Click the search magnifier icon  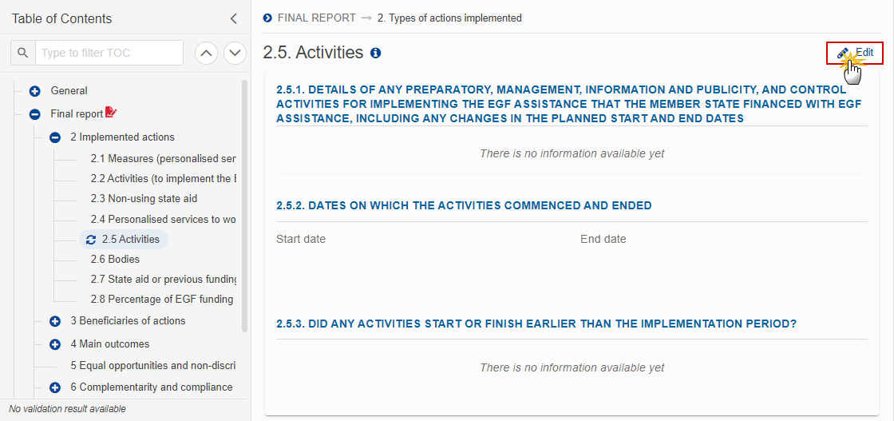coord(23,53)
